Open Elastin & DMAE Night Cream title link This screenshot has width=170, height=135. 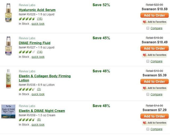tap(42, 111)
